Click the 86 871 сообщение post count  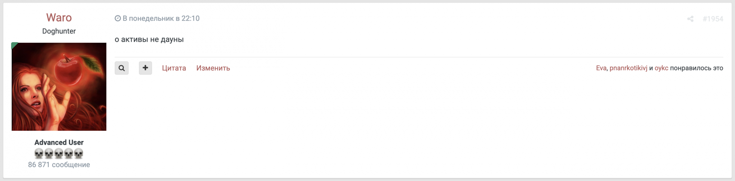pyautogui.click(x=59, y=165)
